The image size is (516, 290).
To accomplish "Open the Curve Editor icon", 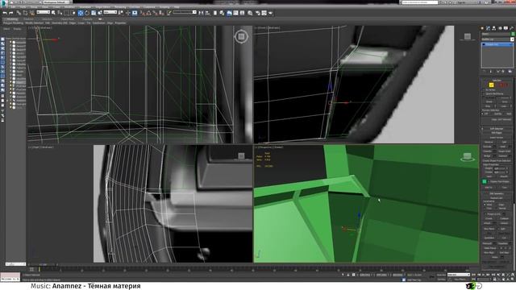I will [235, 13].
